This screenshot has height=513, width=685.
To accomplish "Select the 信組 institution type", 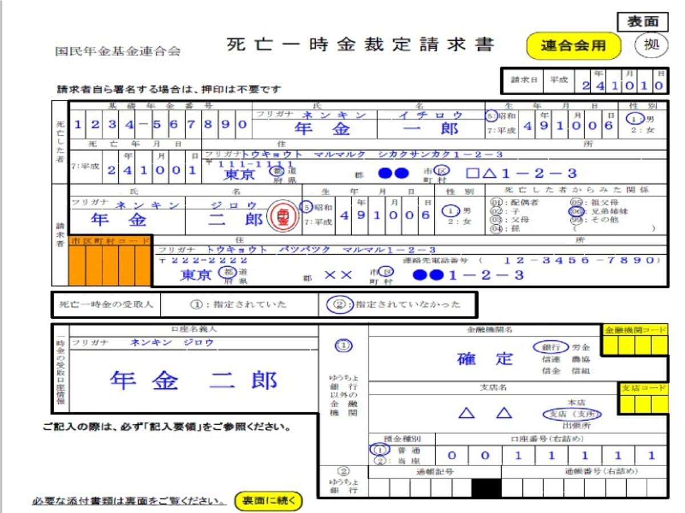I will pos(581,371).
